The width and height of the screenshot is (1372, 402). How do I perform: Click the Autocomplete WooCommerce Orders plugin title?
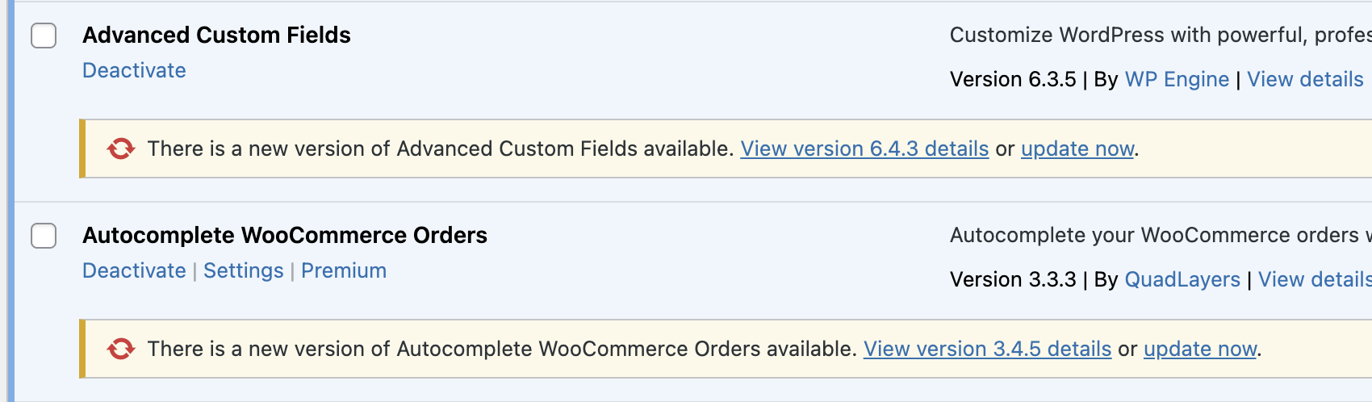(x=285, y=235)
